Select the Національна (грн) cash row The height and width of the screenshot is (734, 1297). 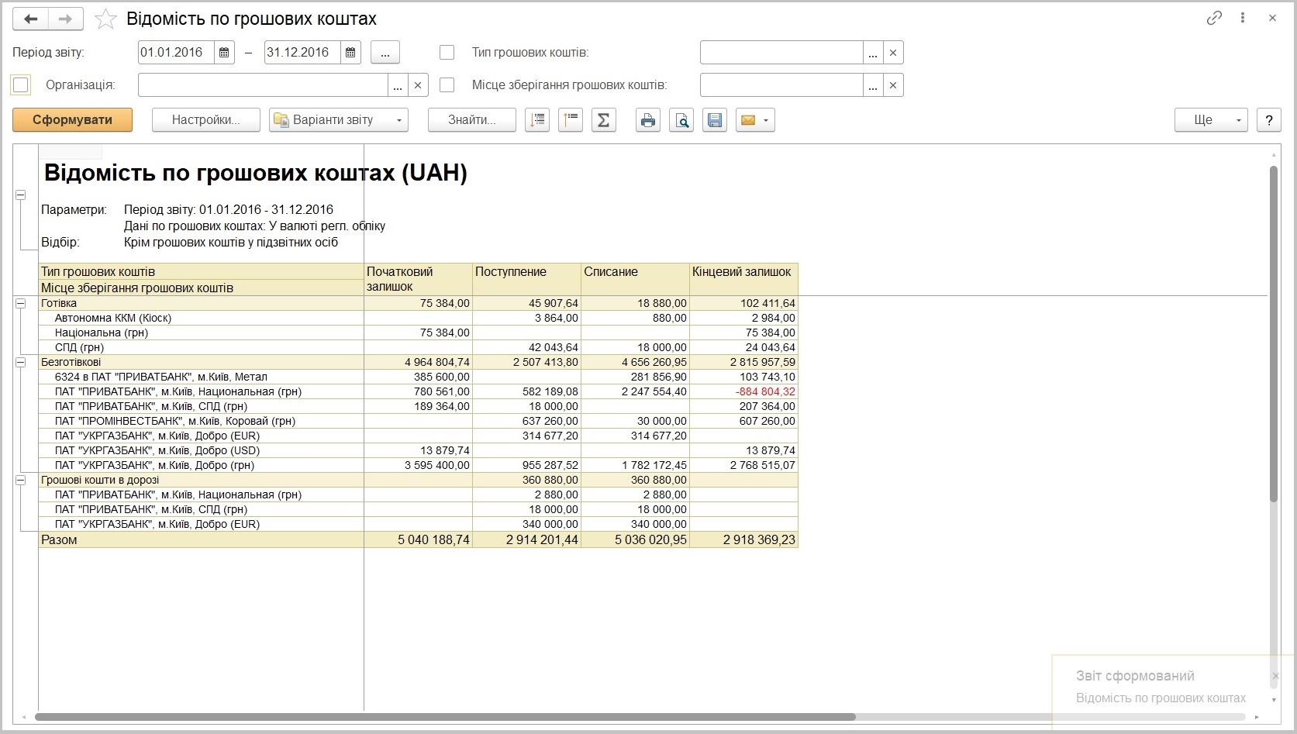tap(419, 333)
